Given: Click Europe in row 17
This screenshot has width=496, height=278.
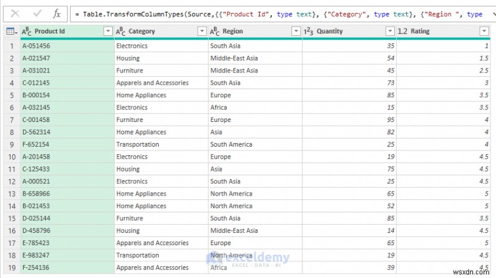Looking at the screenshot, I should (x=221, y=243).
